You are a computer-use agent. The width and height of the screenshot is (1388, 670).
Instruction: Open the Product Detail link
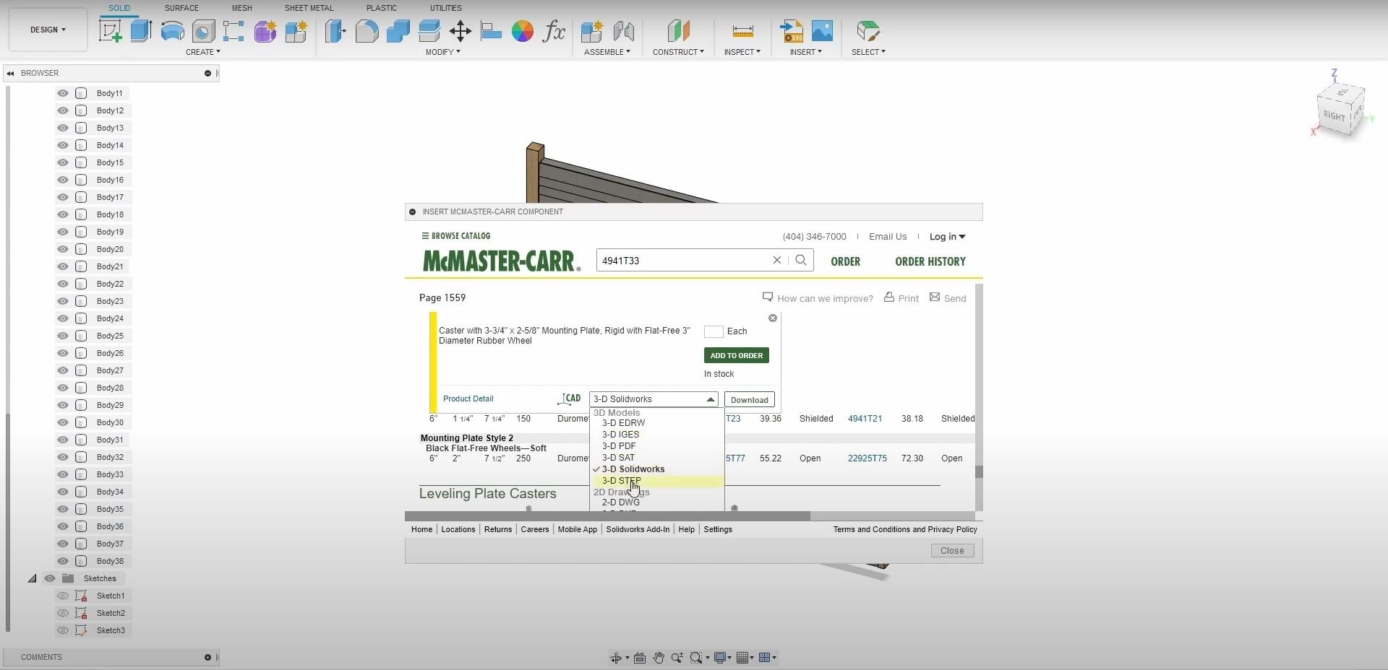click(x=468, y=399)
